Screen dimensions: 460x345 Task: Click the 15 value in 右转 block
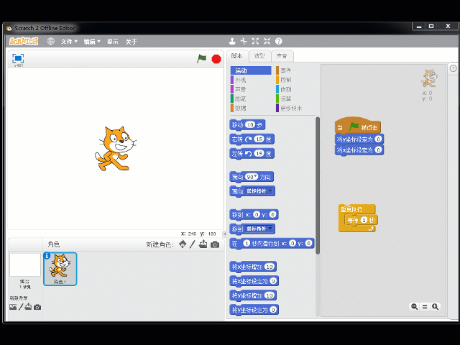pos(259,139)
